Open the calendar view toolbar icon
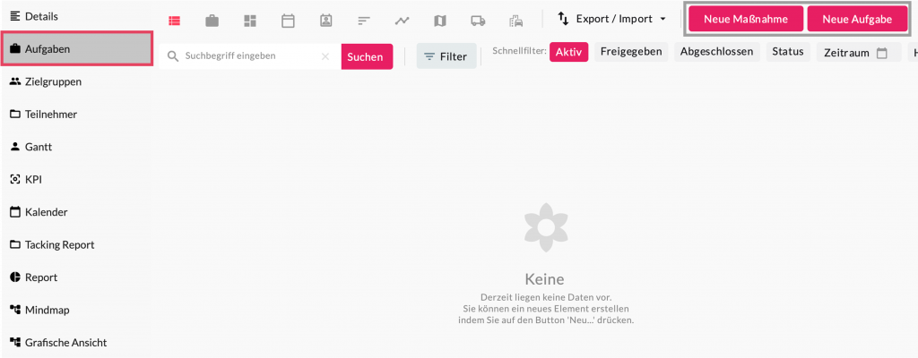This screenshot has width=918, height=358. [x=288, y=20]
